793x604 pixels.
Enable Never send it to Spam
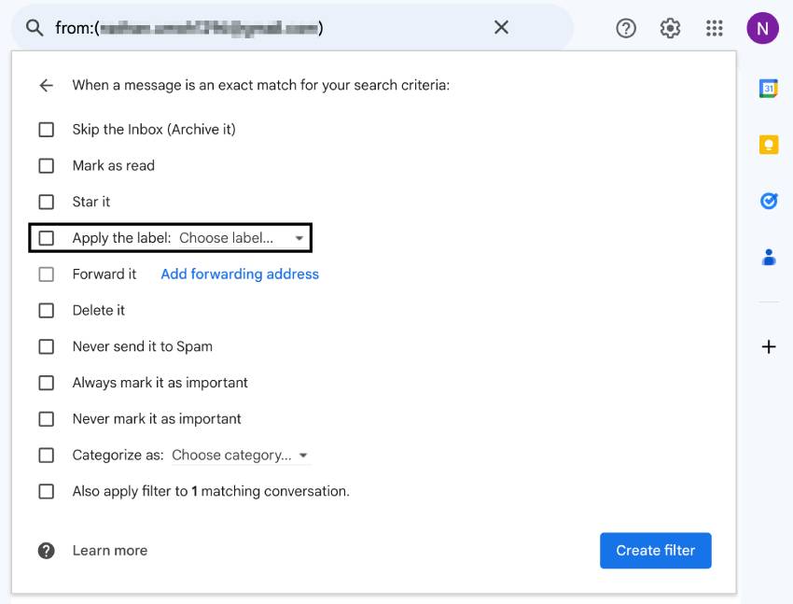point(47,346)
